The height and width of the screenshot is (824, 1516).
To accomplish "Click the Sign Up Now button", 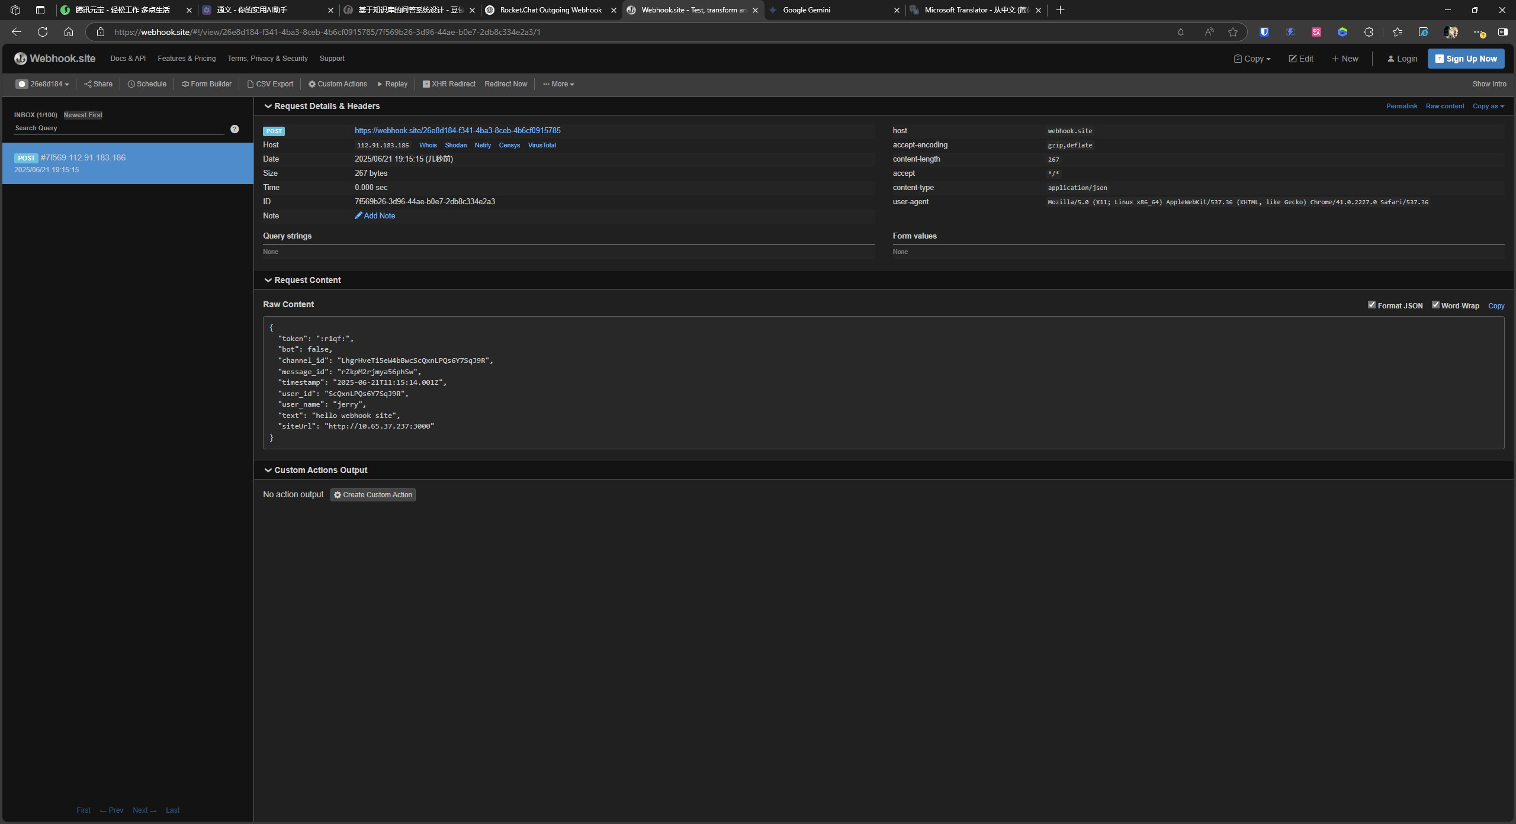I will 1466,59.
